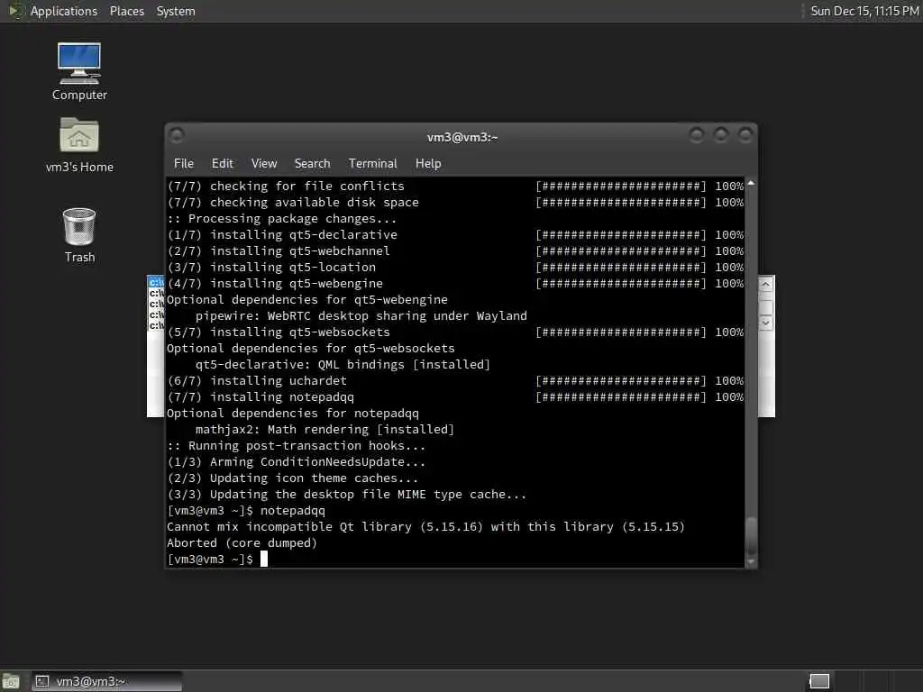Image resolution: width=923 pixels, height=692 pixels.
Task: Open the vm3's Home folder icon
Action: tap(79, 144)
